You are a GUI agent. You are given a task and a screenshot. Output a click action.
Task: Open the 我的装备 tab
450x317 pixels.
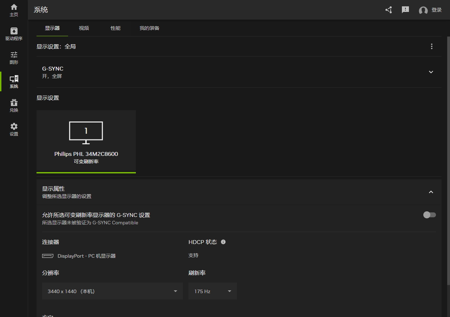click(150, 28)
